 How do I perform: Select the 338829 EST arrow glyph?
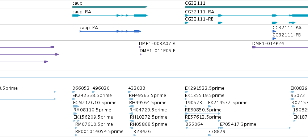pyautogui.click(x=210, y=135)
